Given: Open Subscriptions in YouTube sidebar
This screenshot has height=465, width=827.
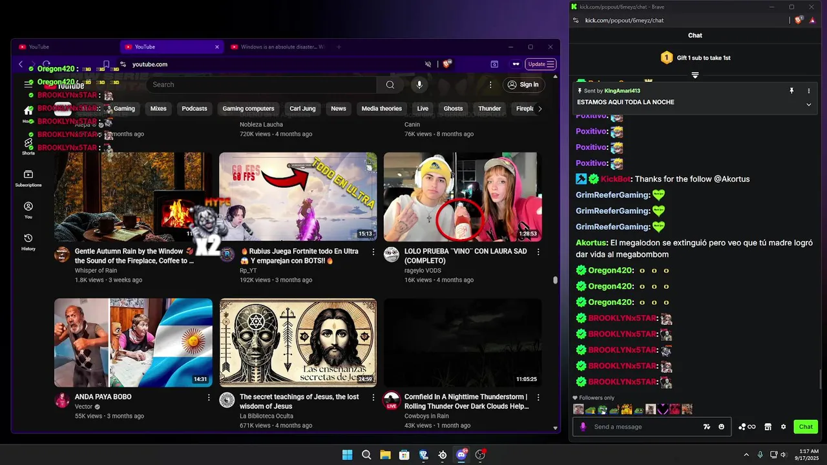Looking at the screenshot, I should (x=28, y=179).
